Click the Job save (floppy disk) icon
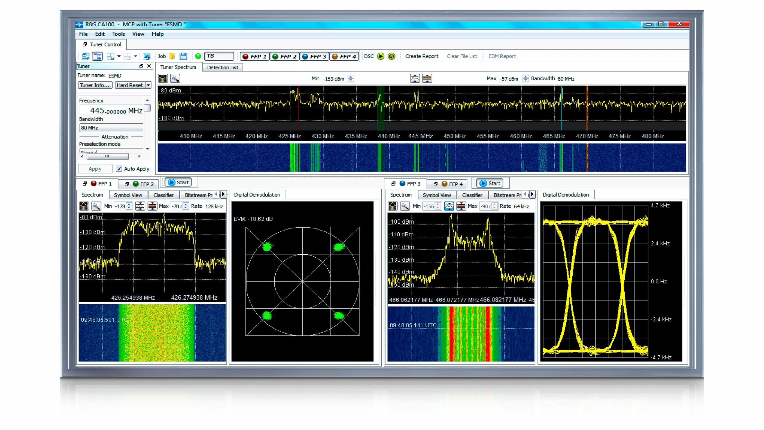Image resolution: width=764 pixels, height=430 pixels. pyautogui.click(x=183, y=56)
